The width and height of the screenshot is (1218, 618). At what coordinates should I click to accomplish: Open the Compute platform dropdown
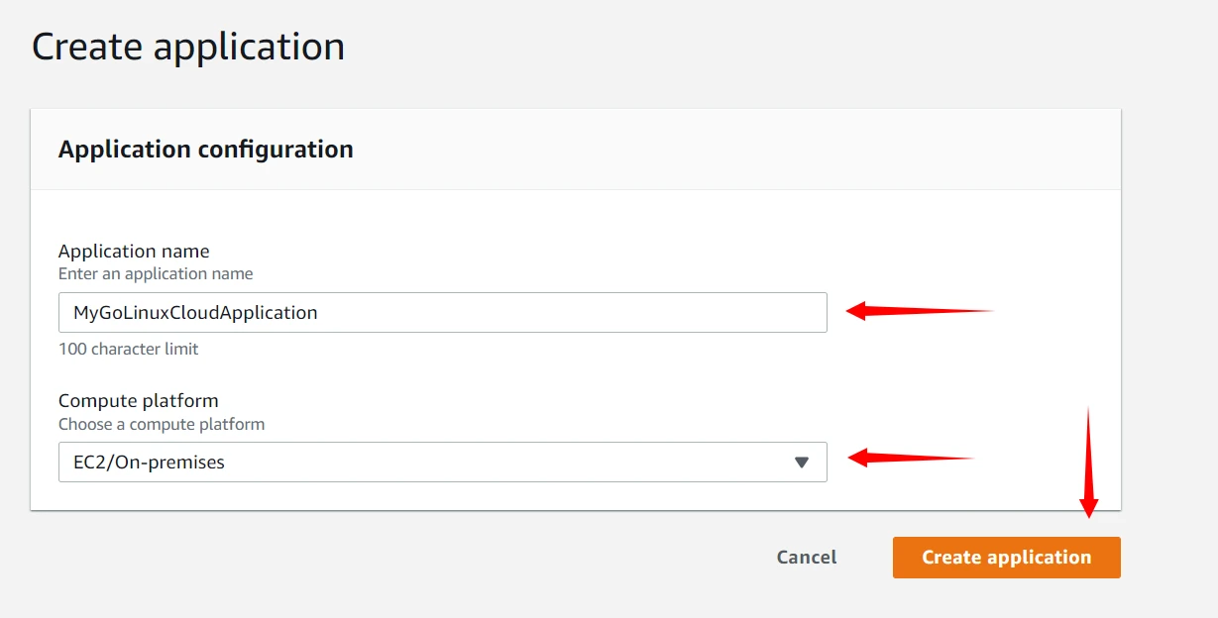442,462
